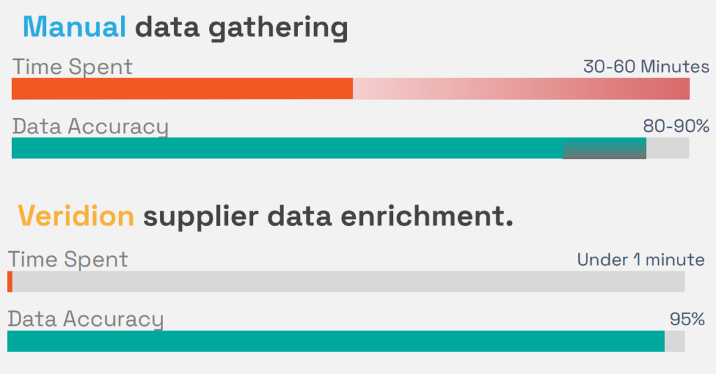
Task: Click the gray end of Veridion accuracy bar
Action: (675, 341)
